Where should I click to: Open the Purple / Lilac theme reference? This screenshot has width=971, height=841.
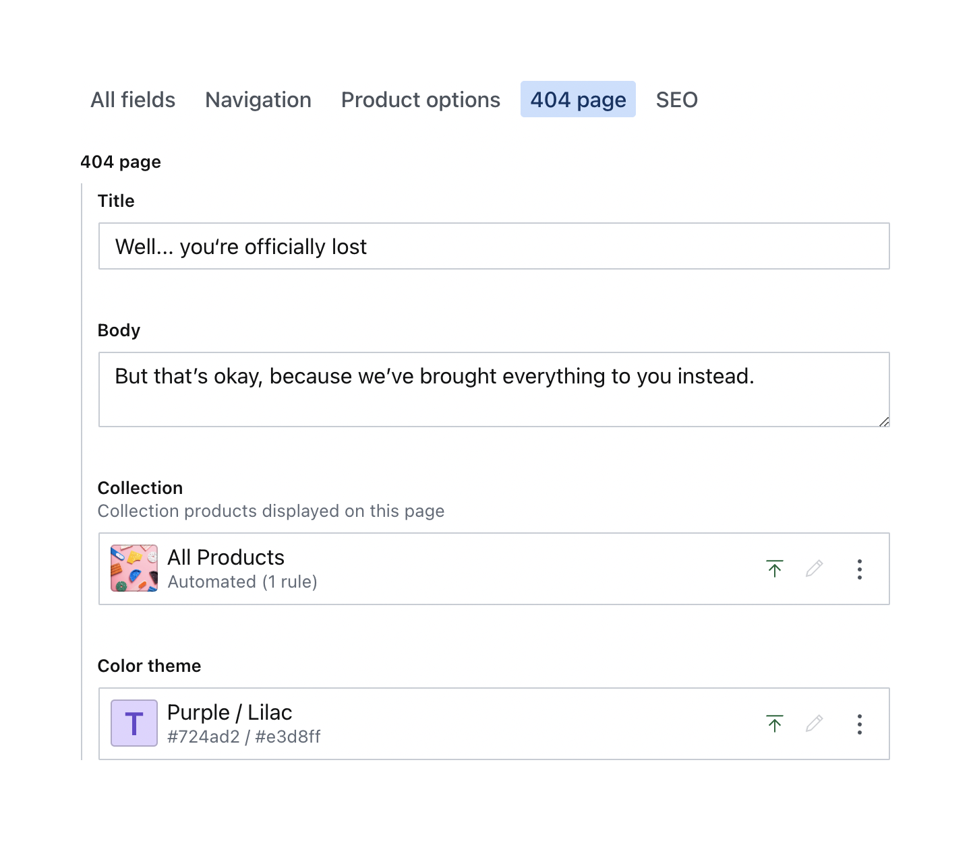tap(229, 712)
